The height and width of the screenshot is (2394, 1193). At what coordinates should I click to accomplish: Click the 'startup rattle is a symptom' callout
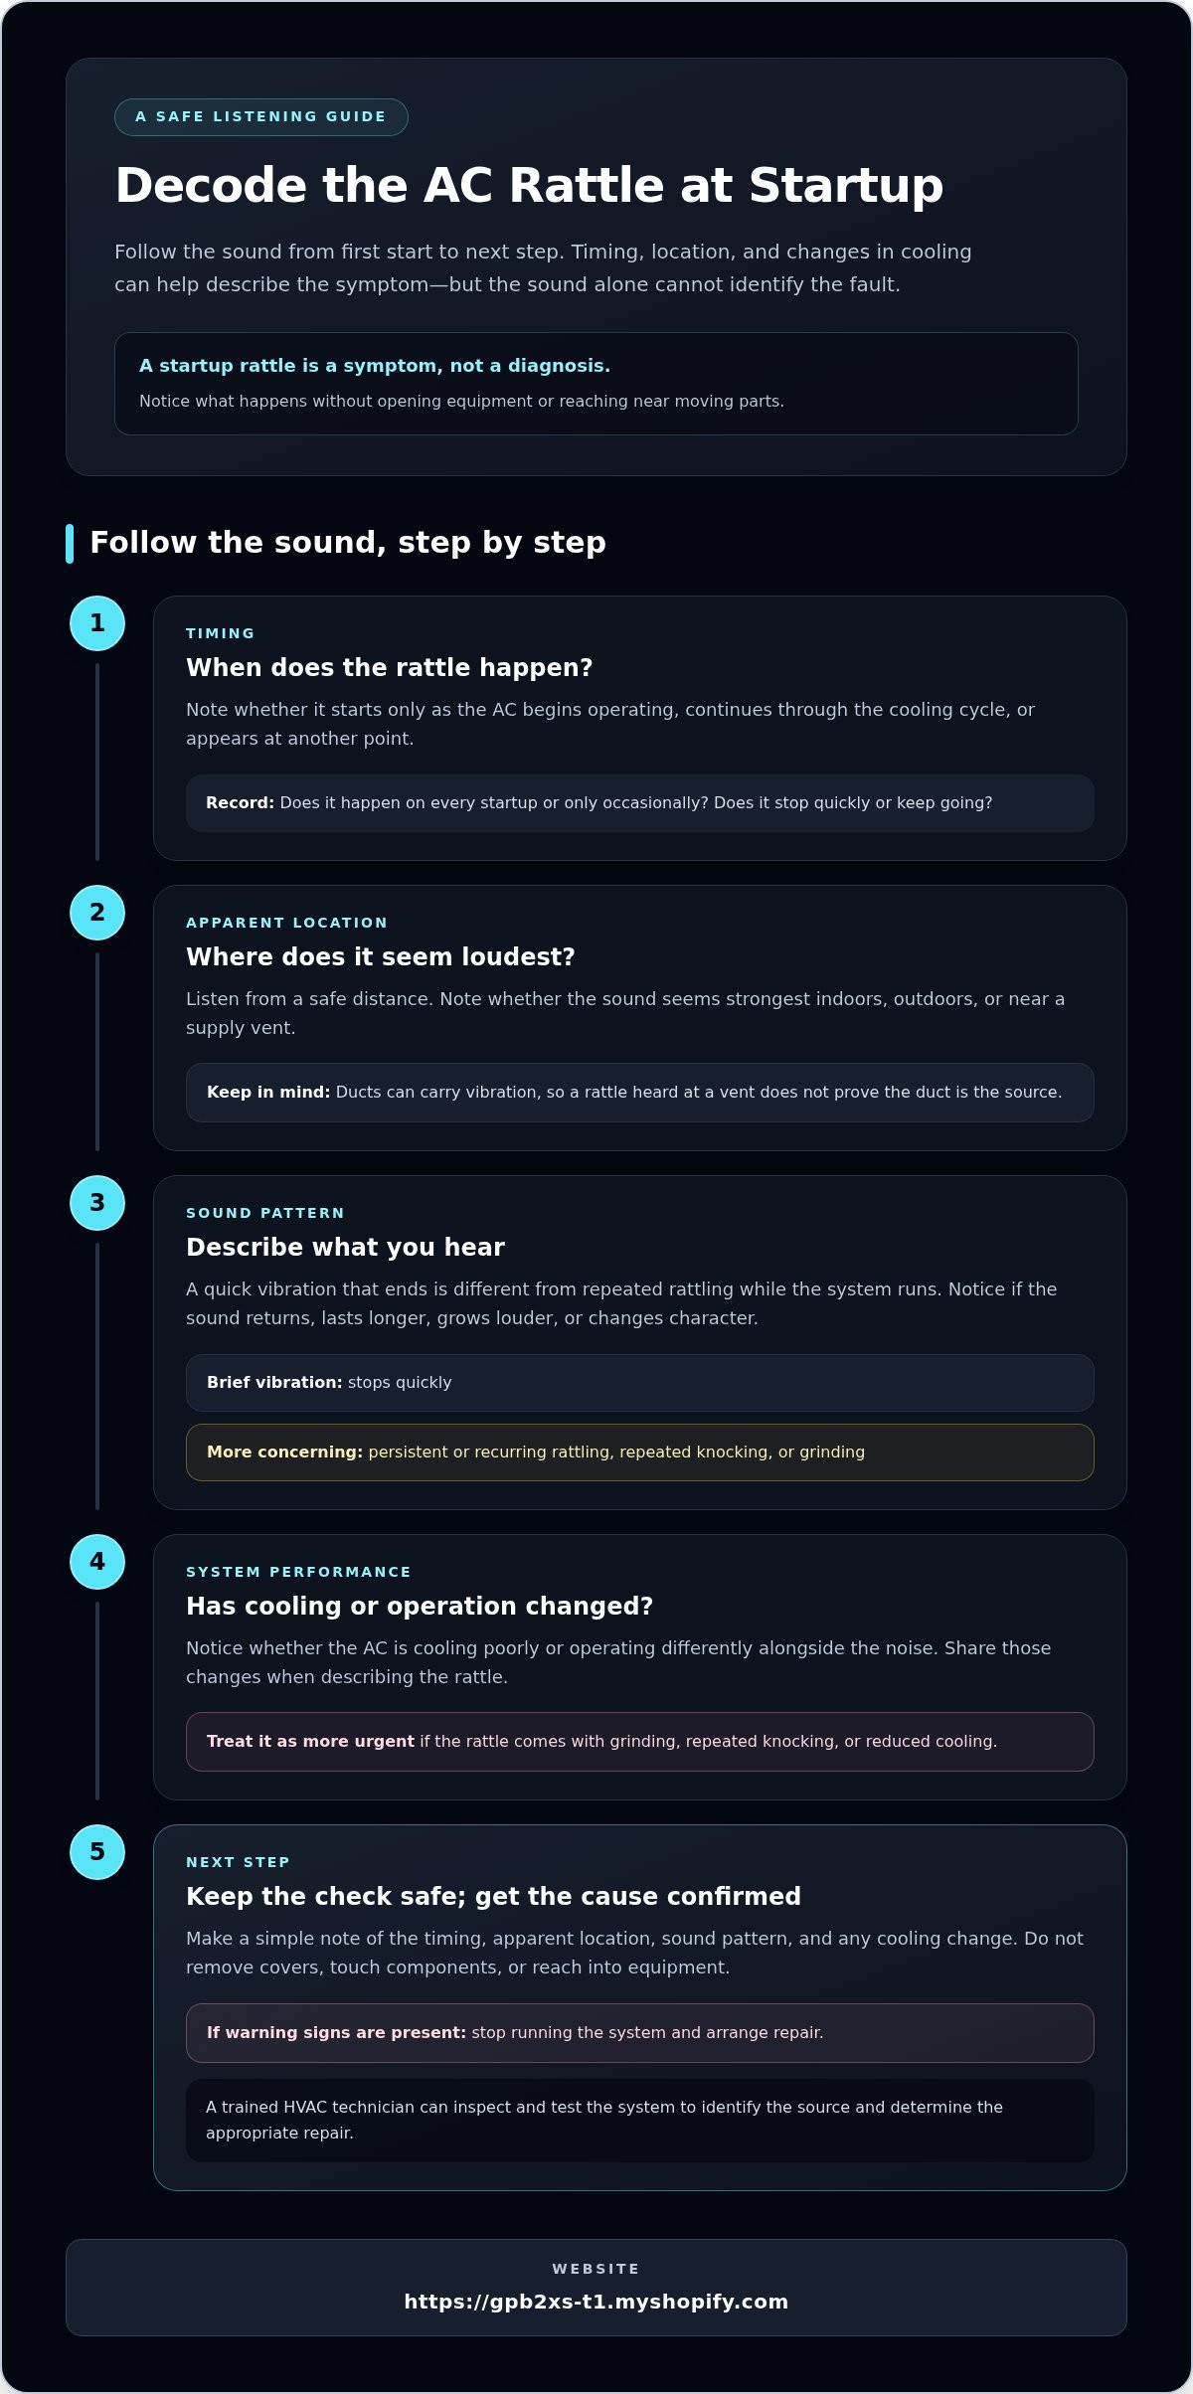[x=596, y=384]
